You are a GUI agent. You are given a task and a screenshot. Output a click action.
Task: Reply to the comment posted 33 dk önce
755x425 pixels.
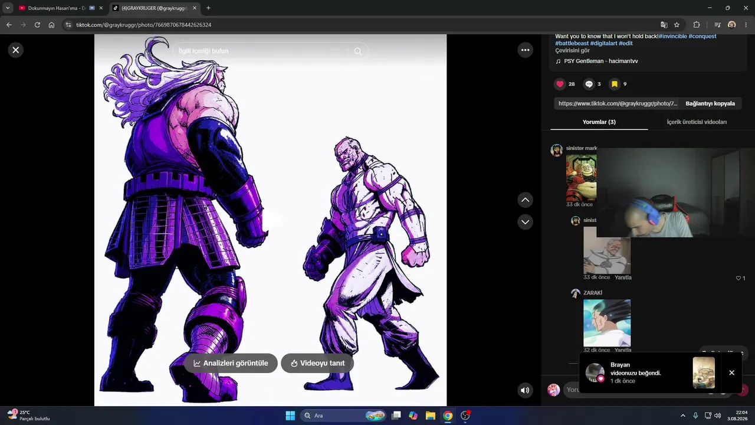[623, 277]
